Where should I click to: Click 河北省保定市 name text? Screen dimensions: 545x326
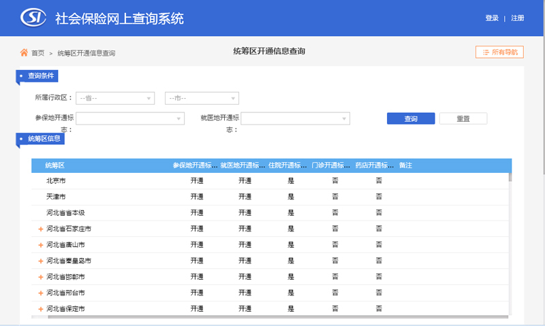[x=65, y=308]
